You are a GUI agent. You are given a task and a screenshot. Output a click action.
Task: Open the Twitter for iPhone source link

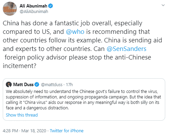(x=67, y=131)
